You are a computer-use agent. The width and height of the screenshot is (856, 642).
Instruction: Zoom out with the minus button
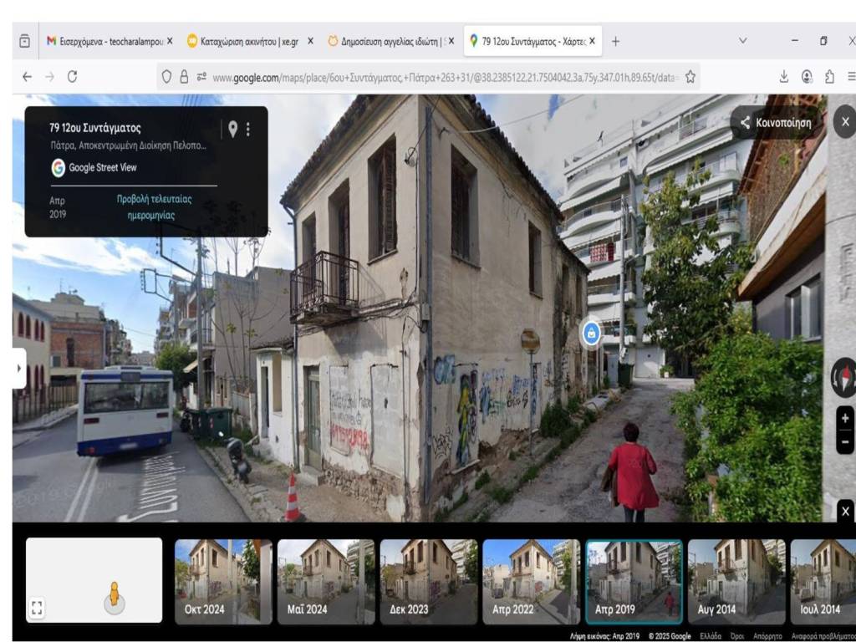(x=845, y=441)
